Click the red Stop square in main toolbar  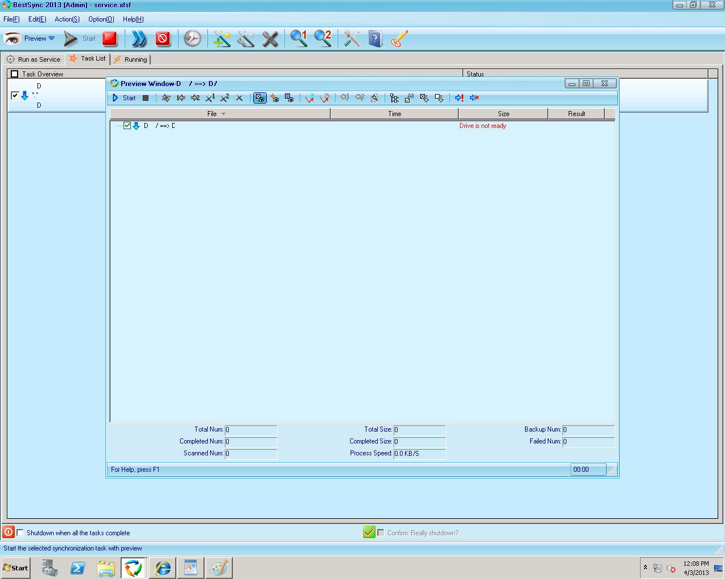tap(110, 39)
